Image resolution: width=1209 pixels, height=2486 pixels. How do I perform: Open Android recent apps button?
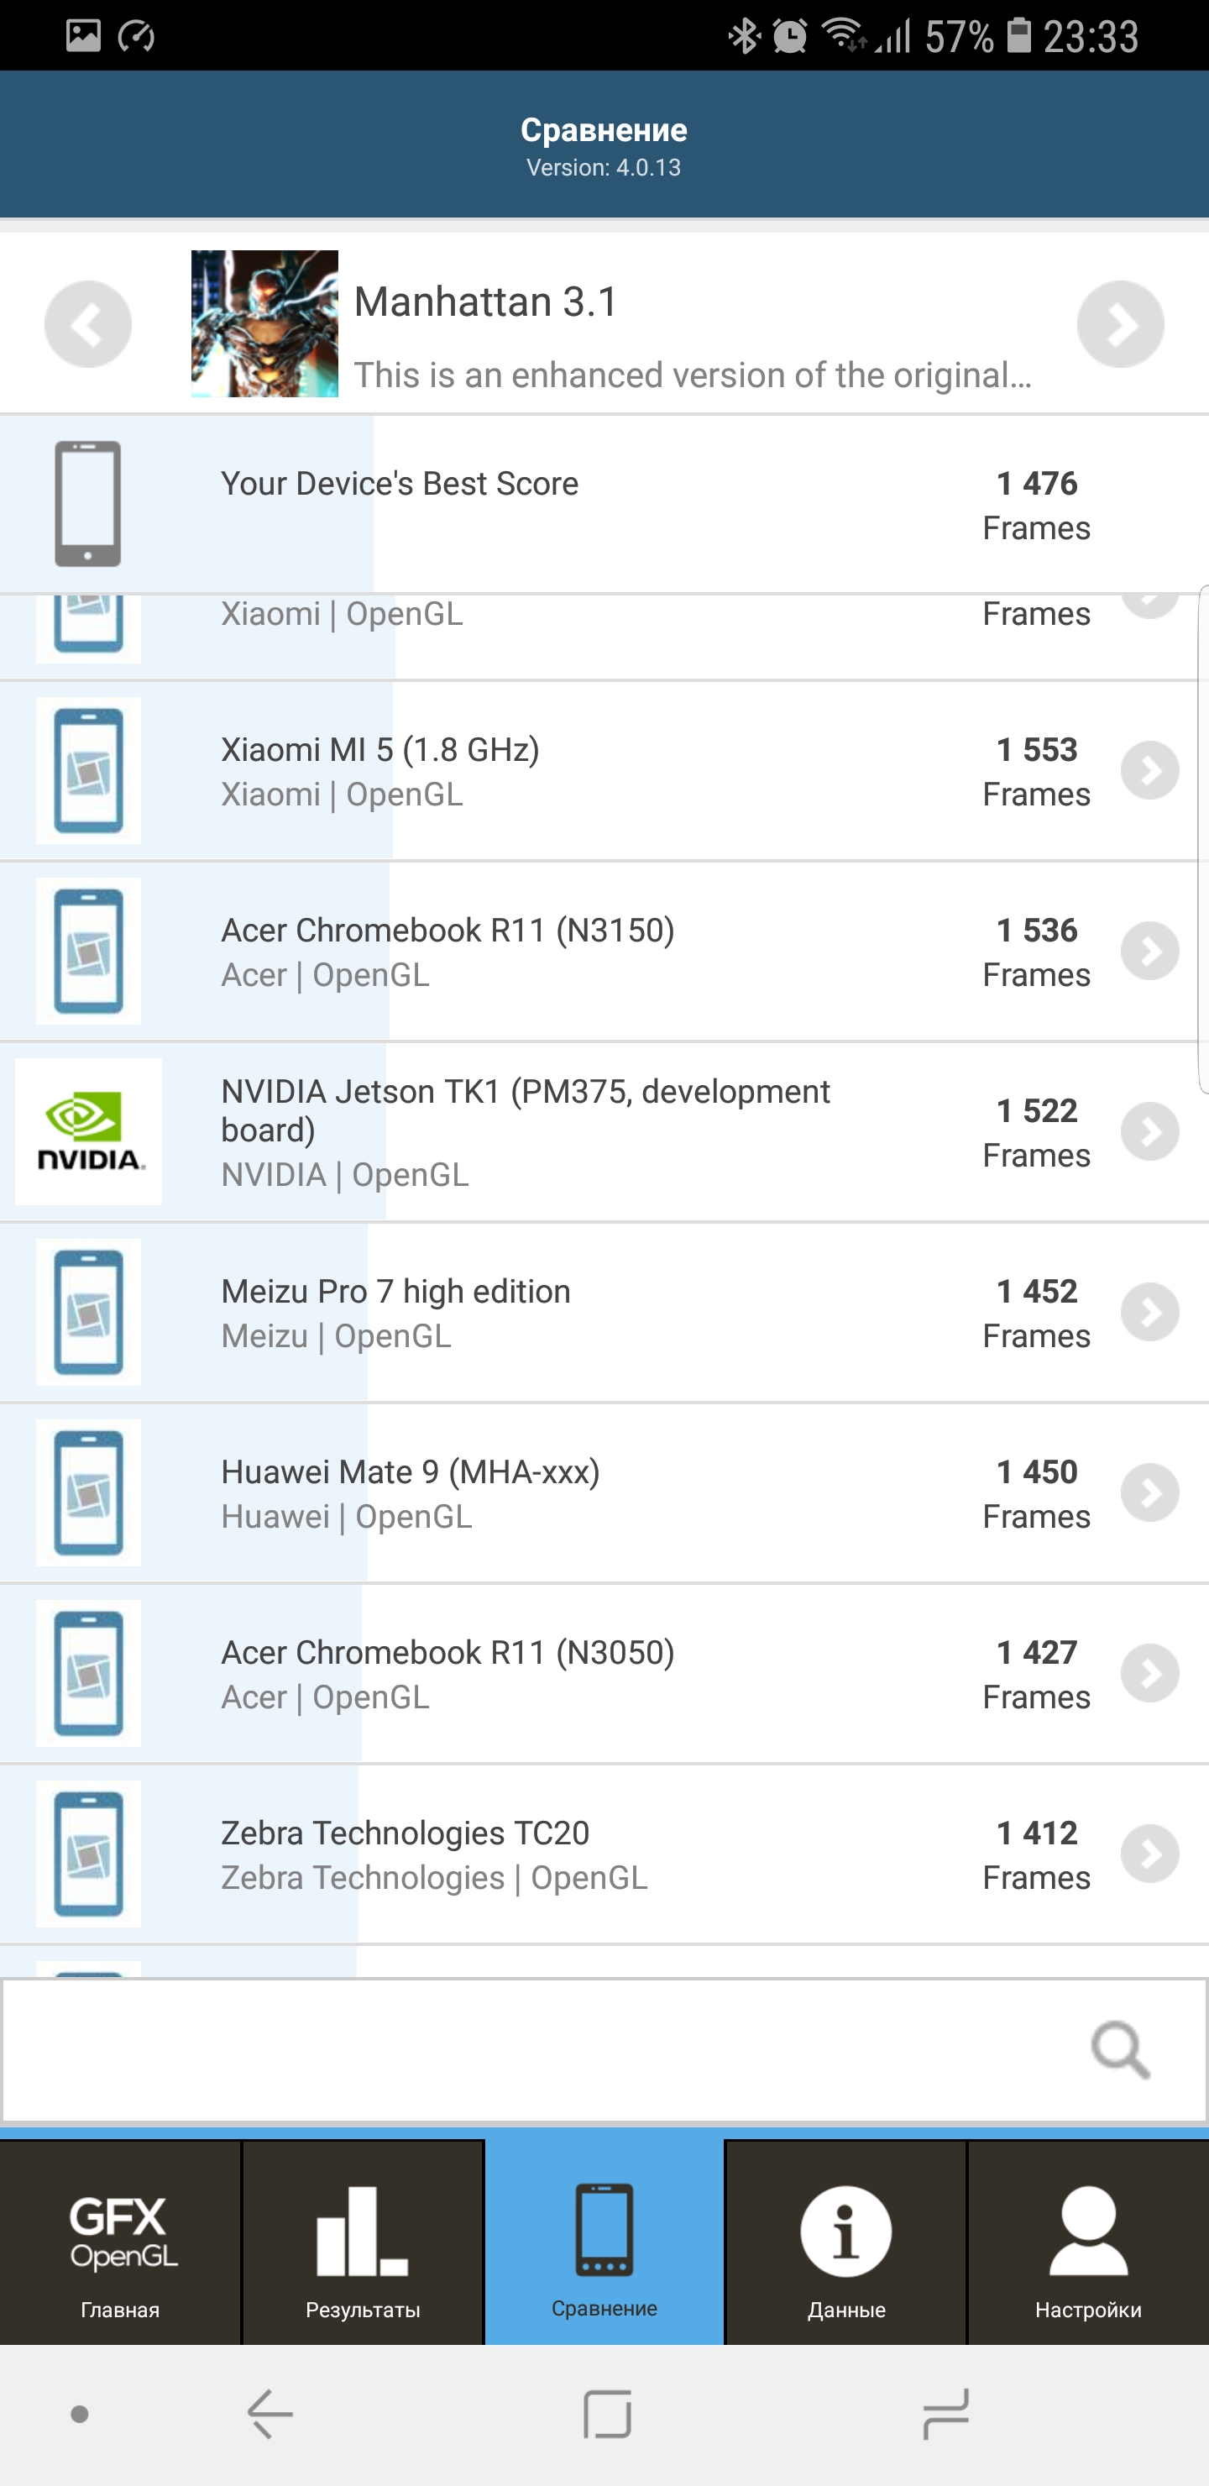pyautogui.click(x=945, y=2414)
